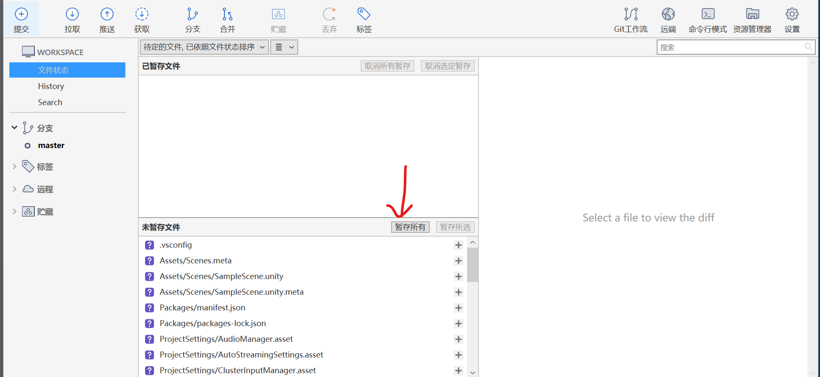820x377 pixels.
Task: Click the 提交 (Commit) toolbar icon
Action: pyautogui.click(x=21, y=14)
